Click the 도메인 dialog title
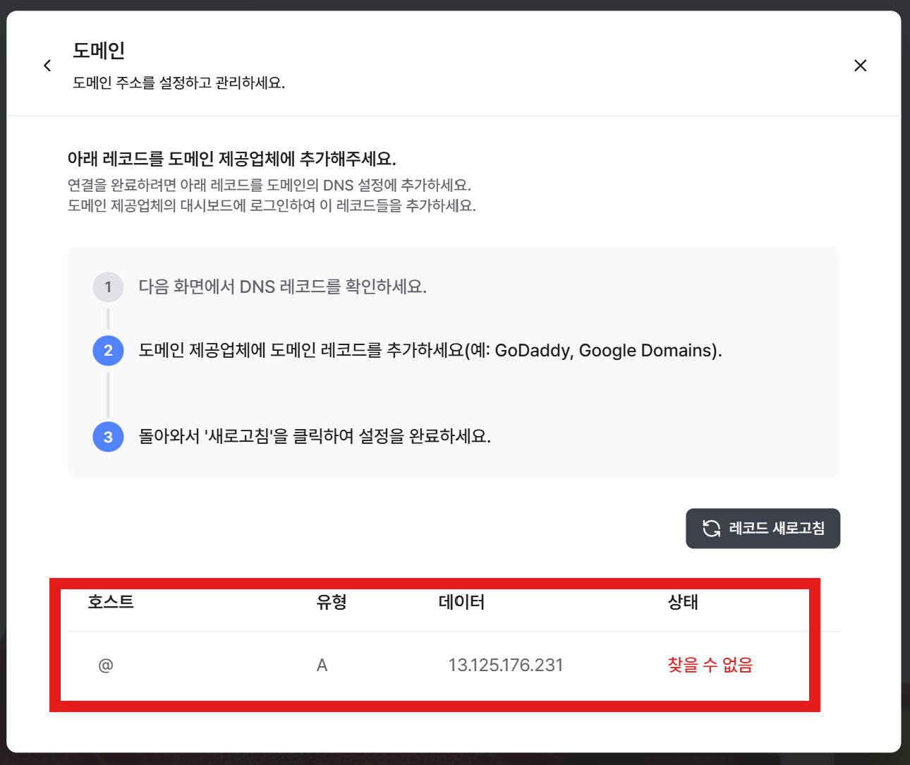Image resolution: width=910 pixels, height=765 pixels. [x=99, y=51]
